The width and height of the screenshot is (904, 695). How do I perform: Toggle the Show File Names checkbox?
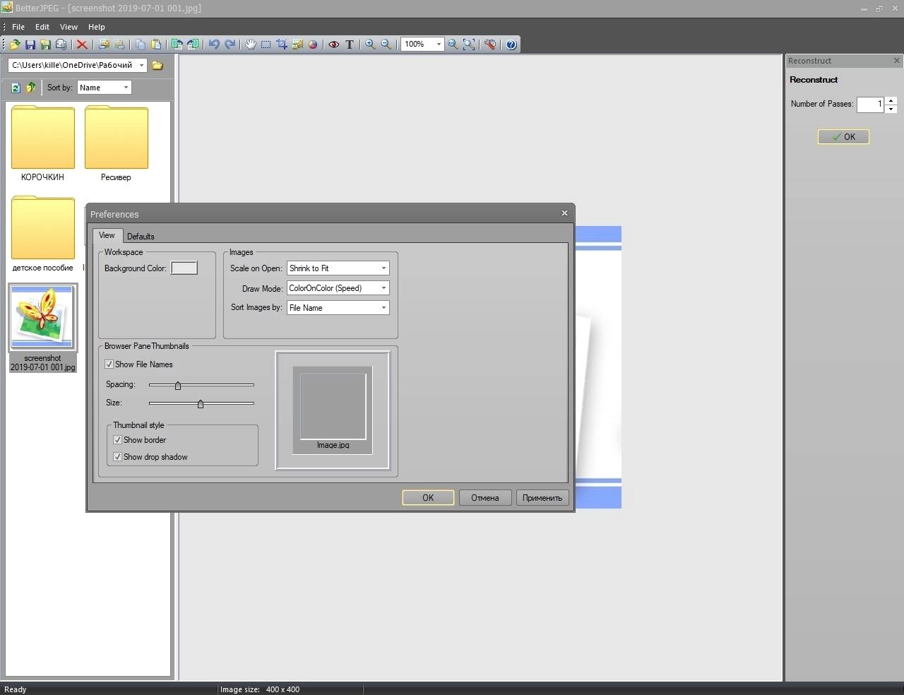coord(109,364)
